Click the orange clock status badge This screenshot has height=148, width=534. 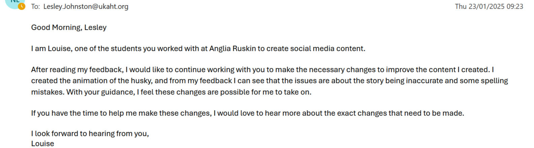[22, 6]
